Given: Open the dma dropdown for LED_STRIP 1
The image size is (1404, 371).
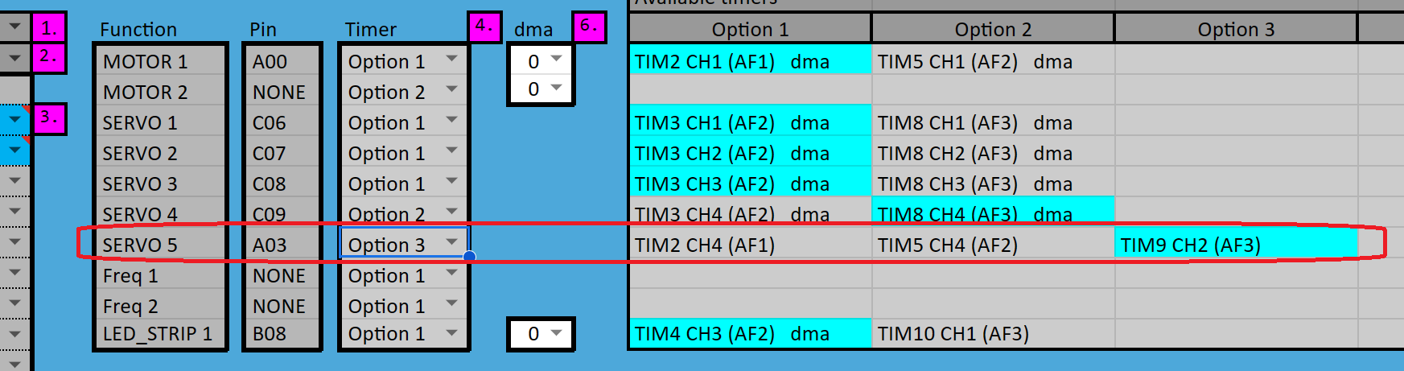Looking at the screenshot, I should 556,332.
